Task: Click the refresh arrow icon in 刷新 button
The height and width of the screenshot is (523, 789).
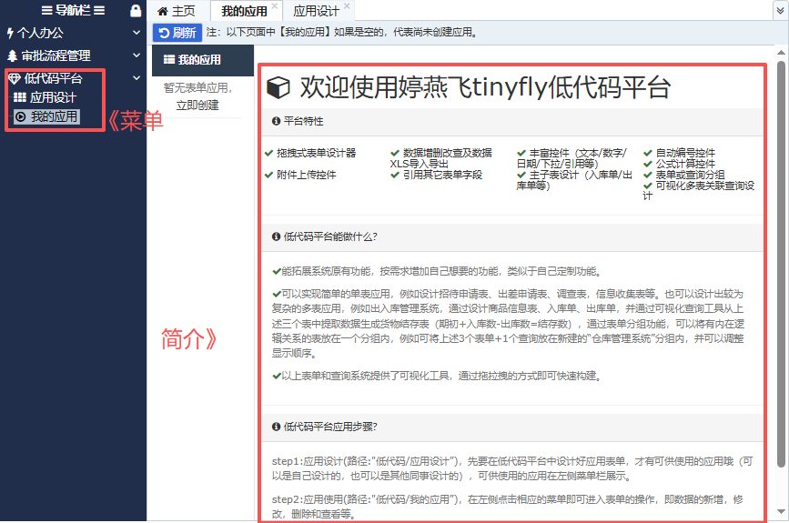Action: [x=164, y=33]
